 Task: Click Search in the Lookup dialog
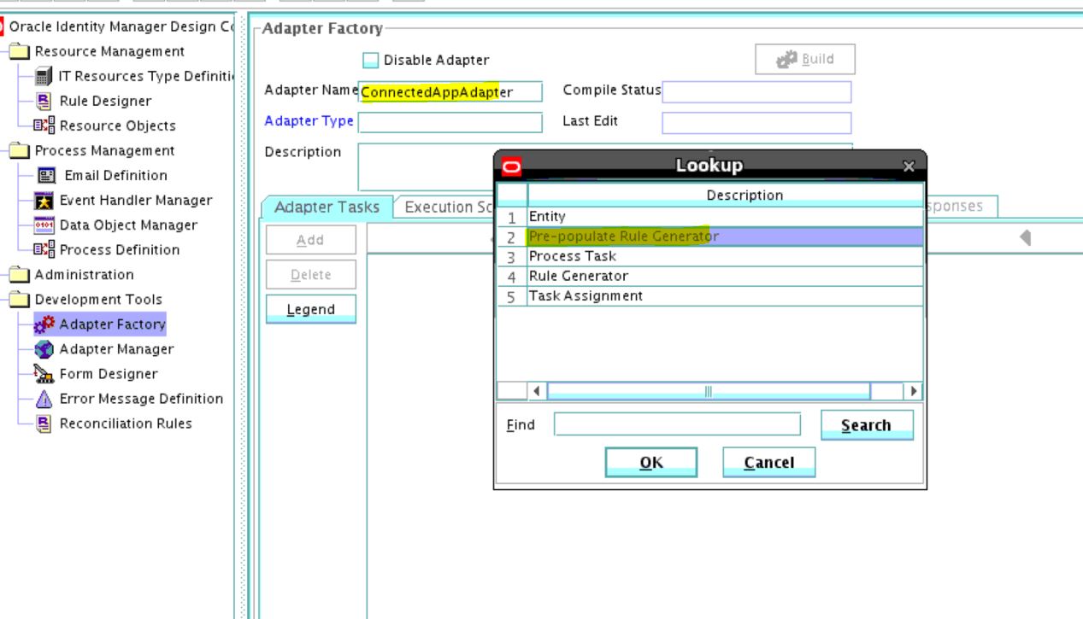point(866,425)
